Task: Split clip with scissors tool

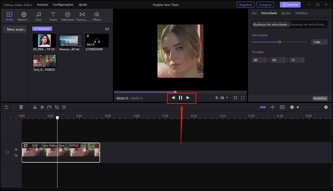Action: click(x=35, y=107)
